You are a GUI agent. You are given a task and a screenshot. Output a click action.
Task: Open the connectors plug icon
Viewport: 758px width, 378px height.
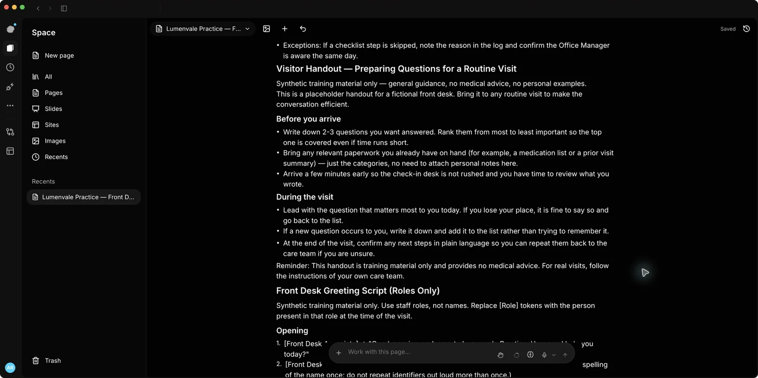tap(10, 87)
